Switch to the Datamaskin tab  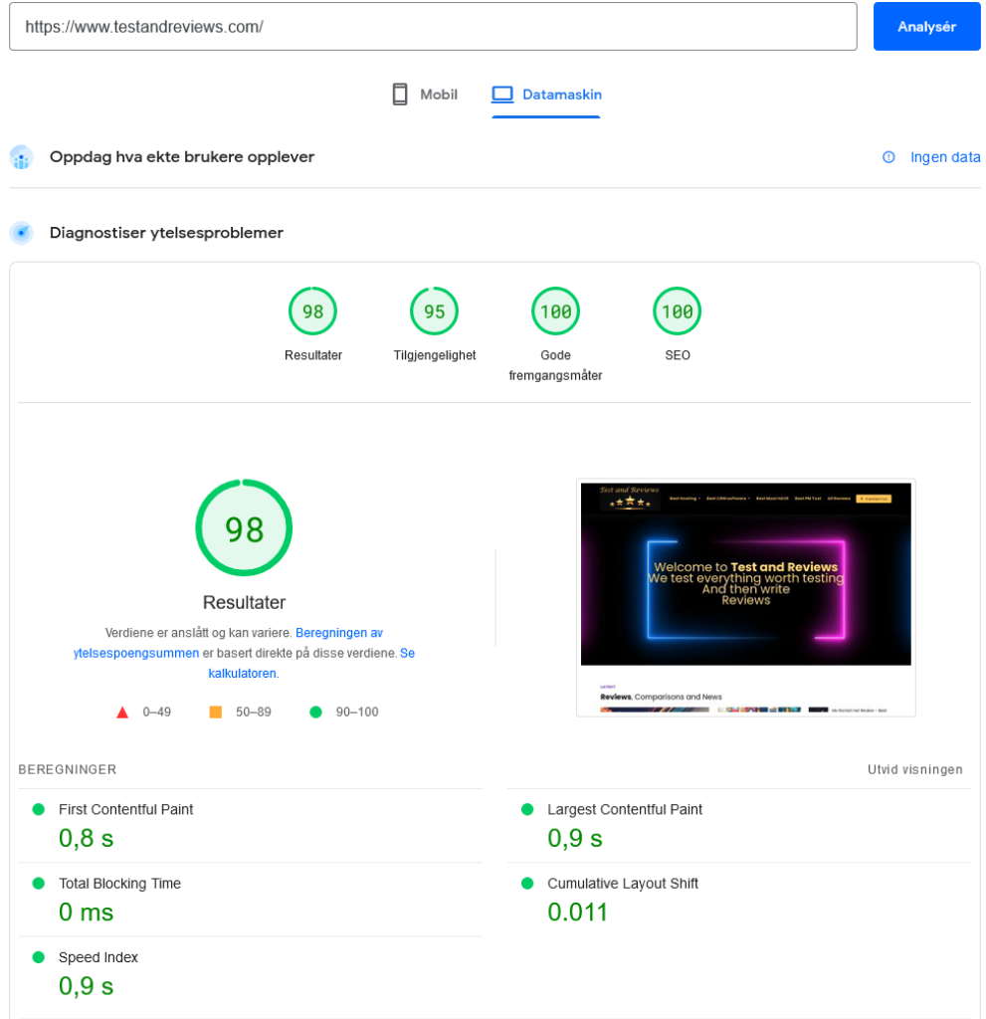(546, 95)
